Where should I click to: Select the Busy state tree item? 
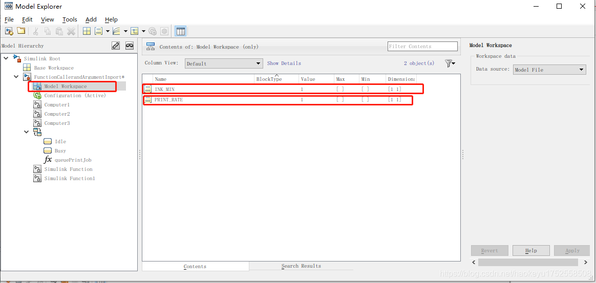point(60,151)
